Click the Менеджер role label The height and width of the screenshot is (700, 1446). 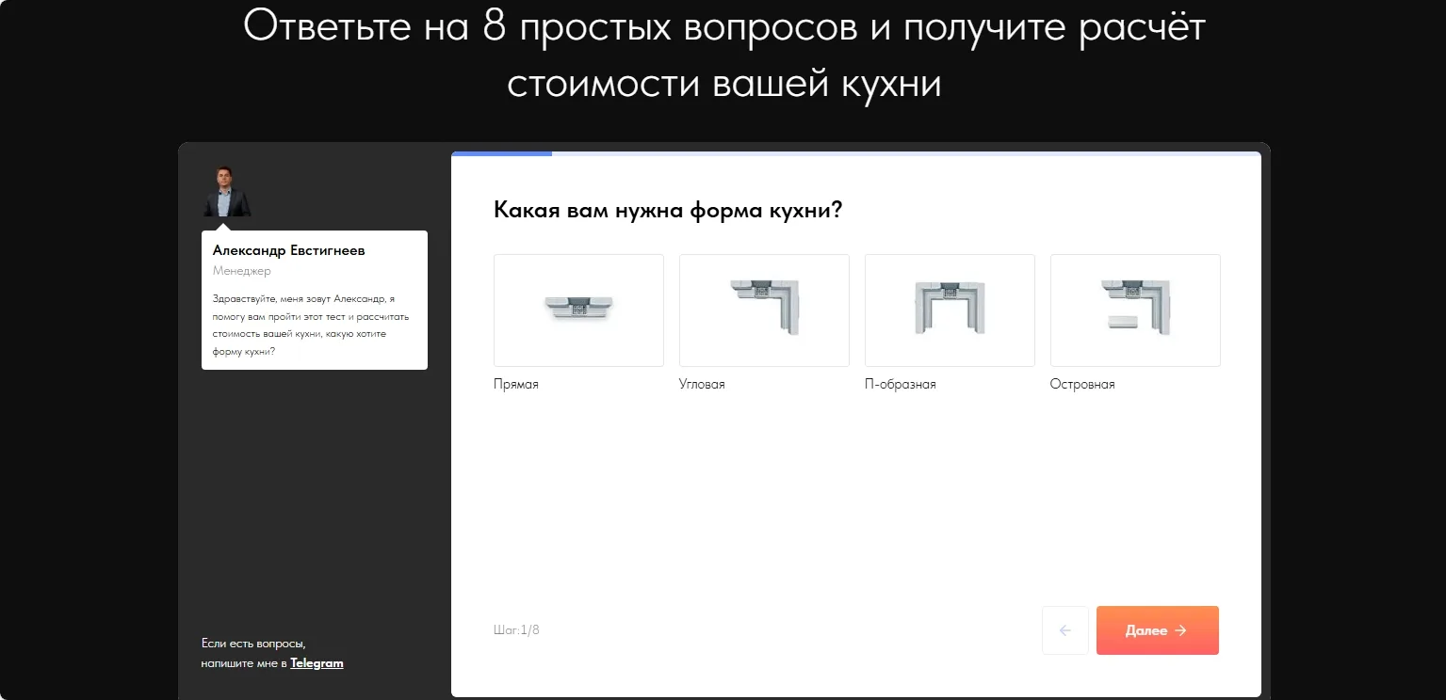click(242, 271)
